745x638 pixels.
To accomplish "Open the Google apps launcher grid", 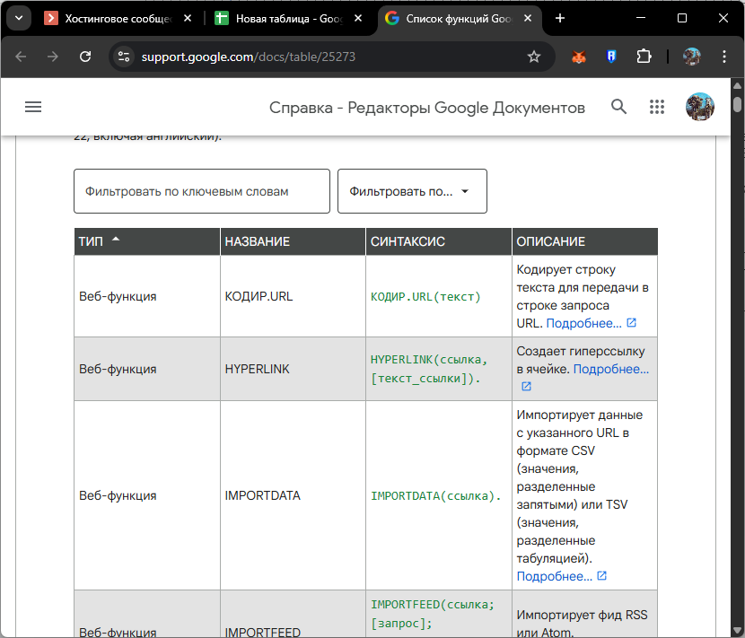I will coord(657,106).
